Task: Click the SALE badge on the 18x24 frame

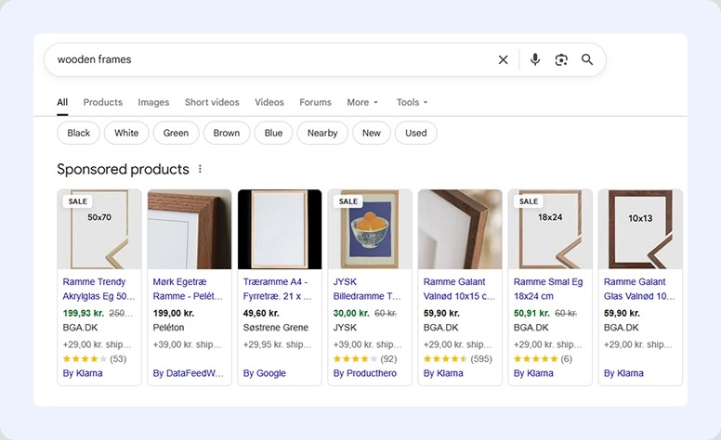Action: [x=529, y=201]
